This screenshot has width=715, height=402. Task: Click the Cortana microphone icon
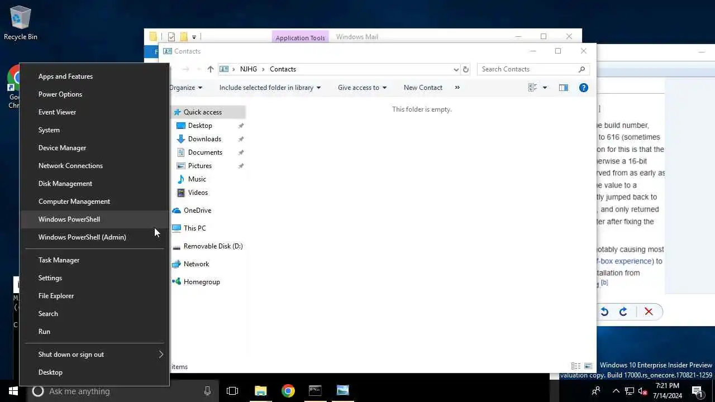pyautogui.click(x=207, y=391)
